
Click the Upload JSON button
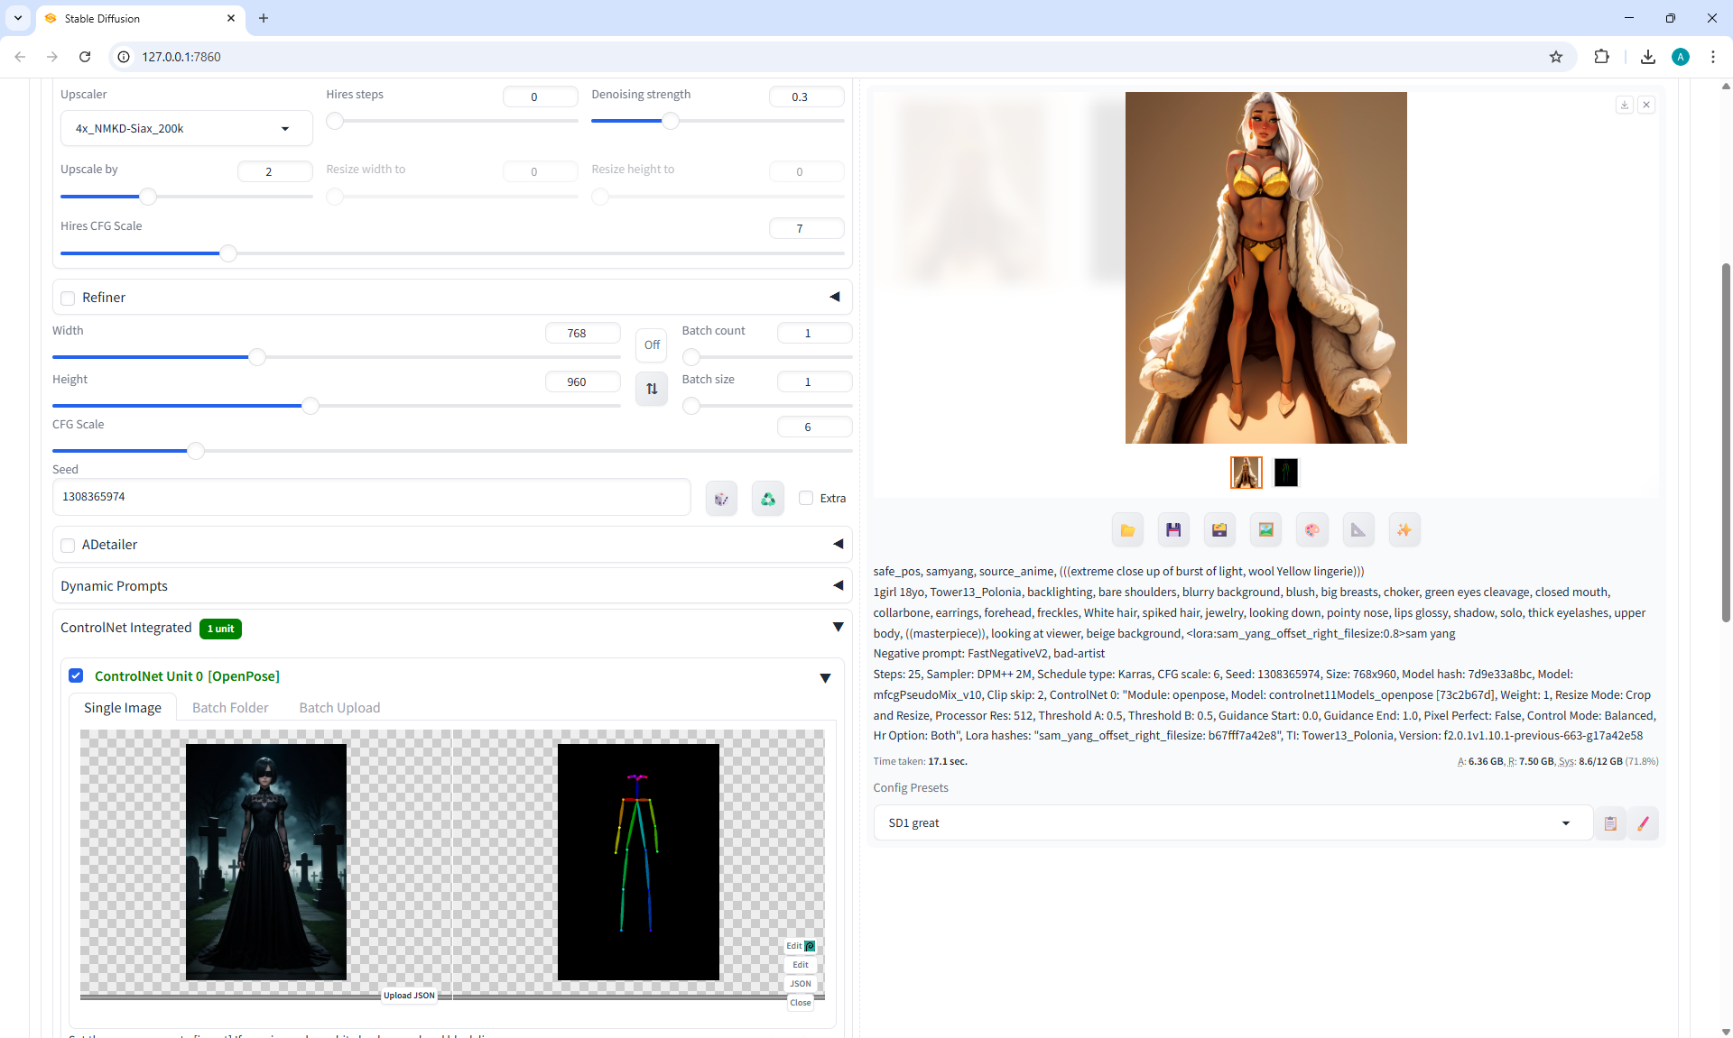[x=409, y=996]
